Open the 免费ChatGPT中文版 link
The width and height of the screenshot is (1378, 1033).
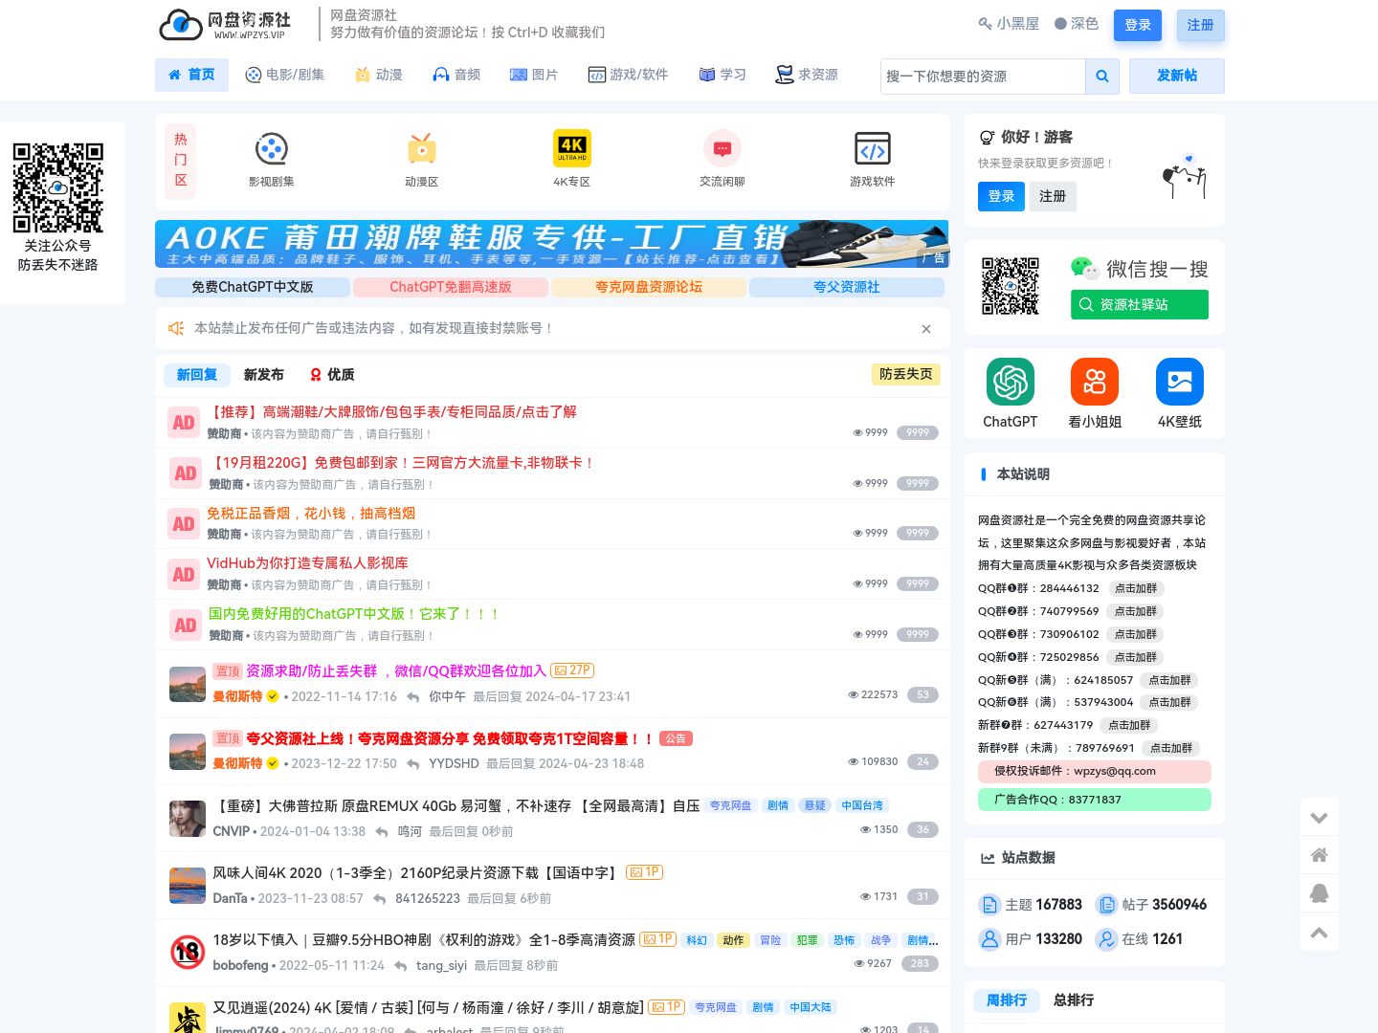(253, 287)
